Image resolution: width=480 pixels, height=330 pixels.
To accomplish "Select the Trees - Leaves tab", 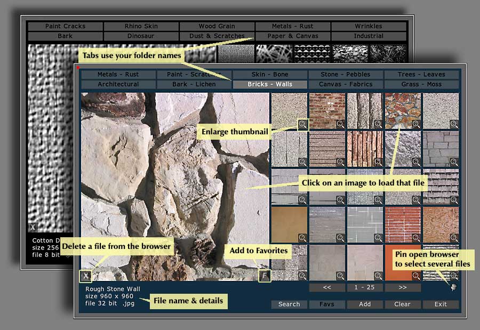I will pyautogui.click(x=421, y=75).
